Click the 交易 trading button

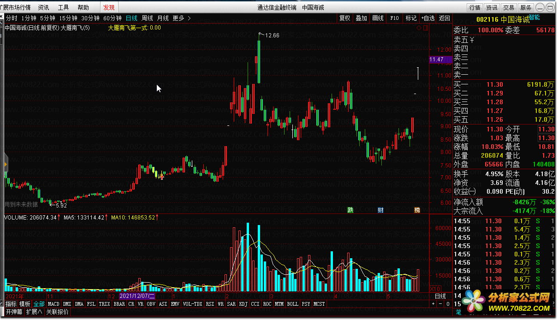point(509,7)
